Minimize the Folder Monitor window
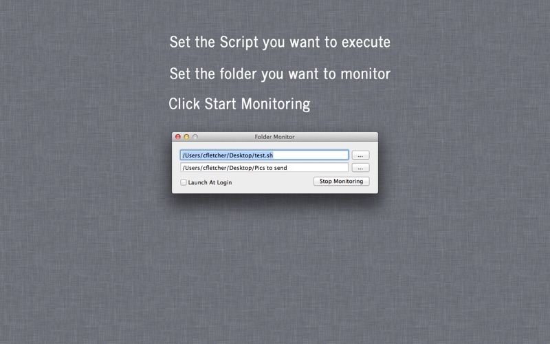Viewport: 550px width, 344px height. pos(186,137)
